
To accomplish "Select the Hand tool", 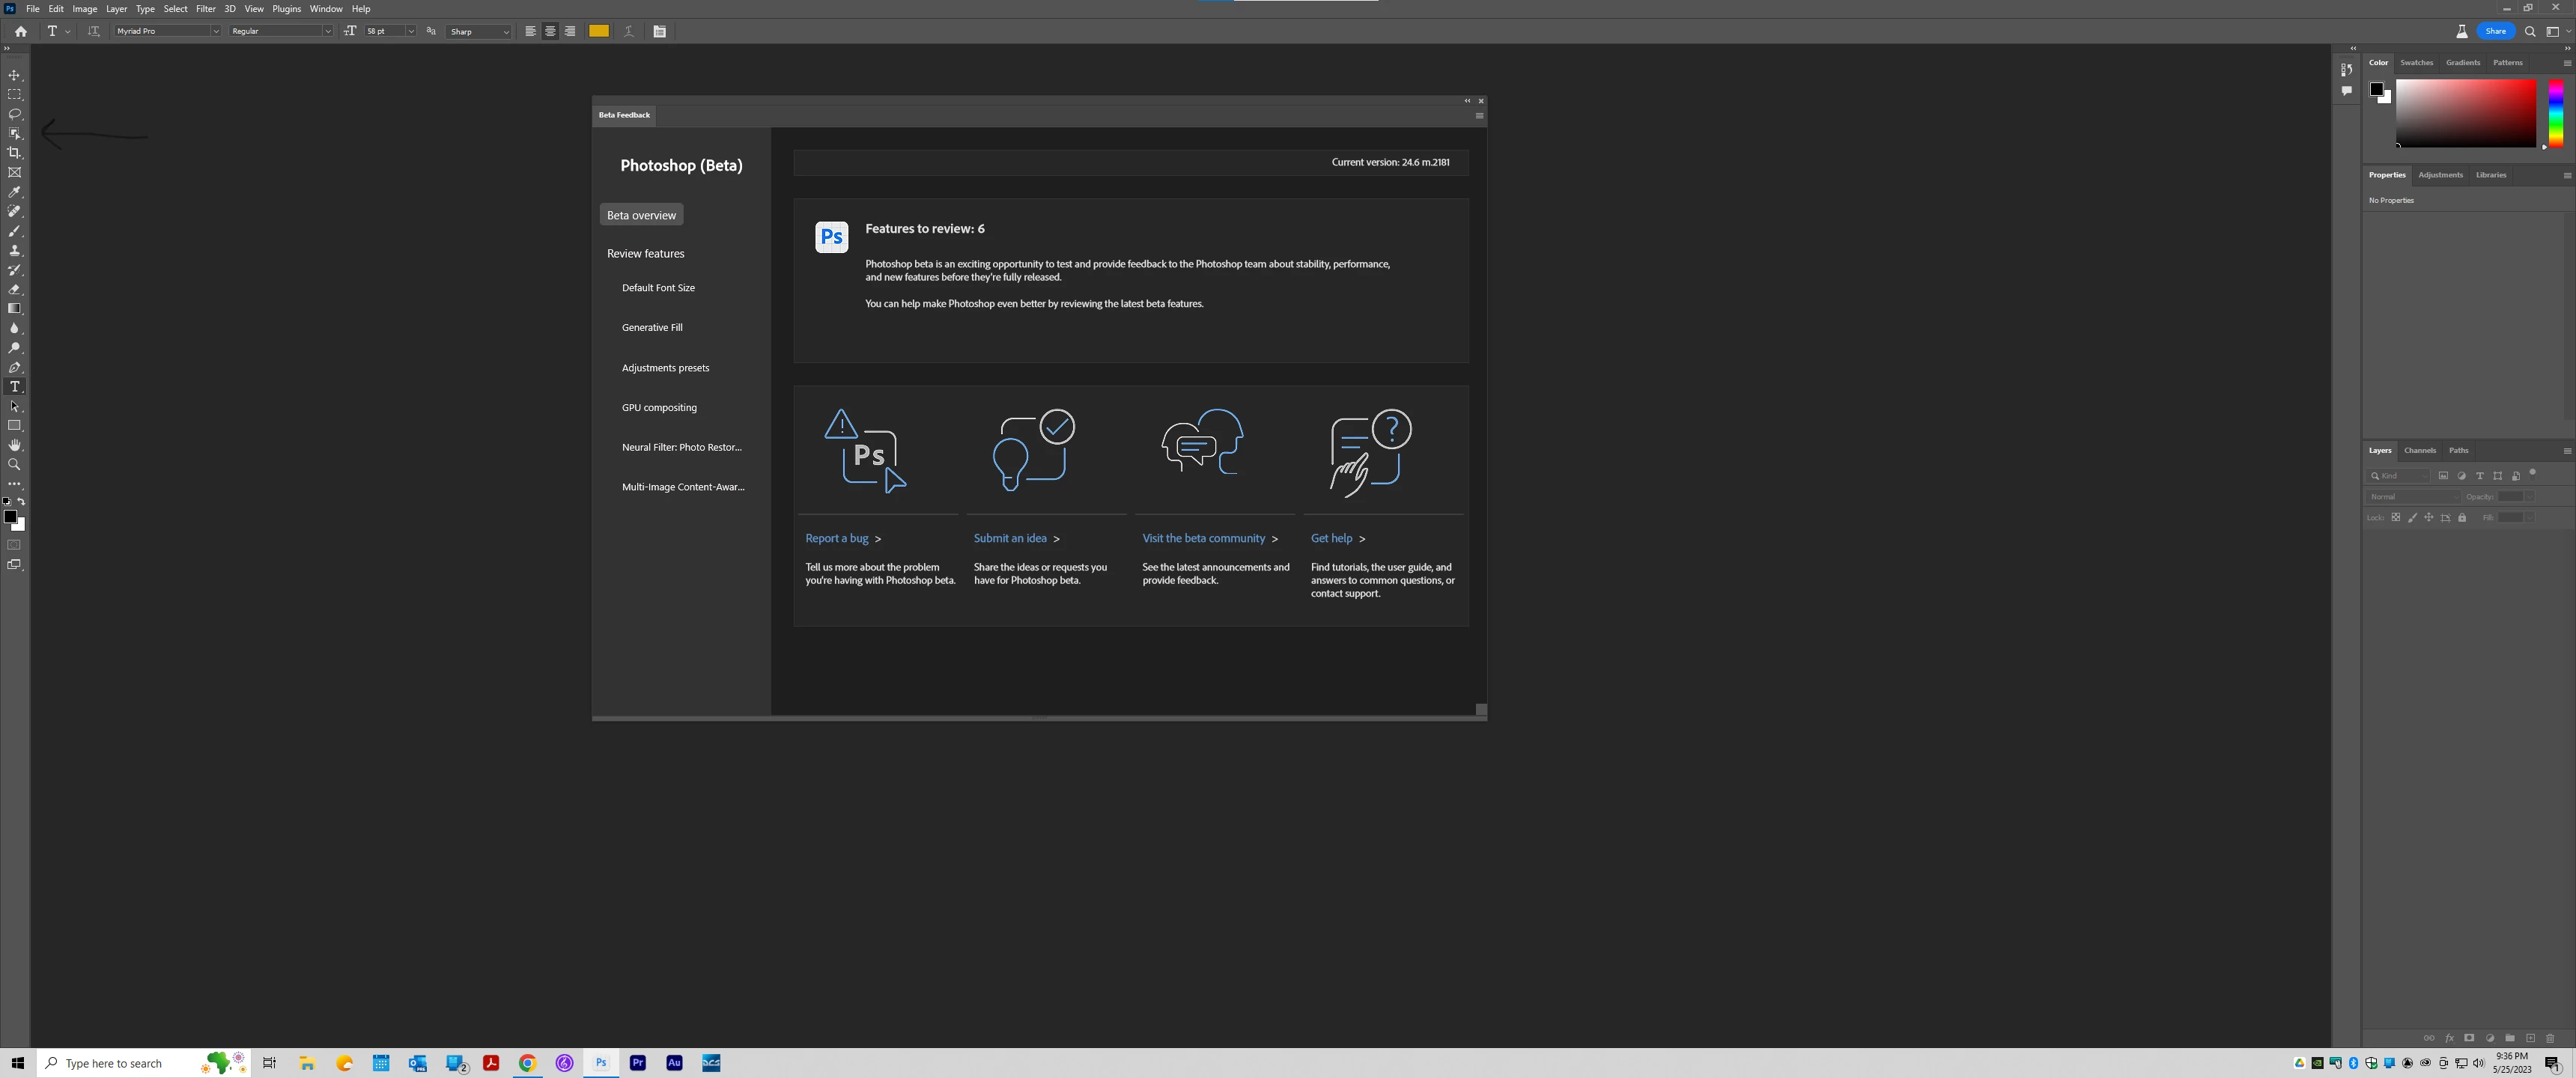I will click(x=14, y=445).
